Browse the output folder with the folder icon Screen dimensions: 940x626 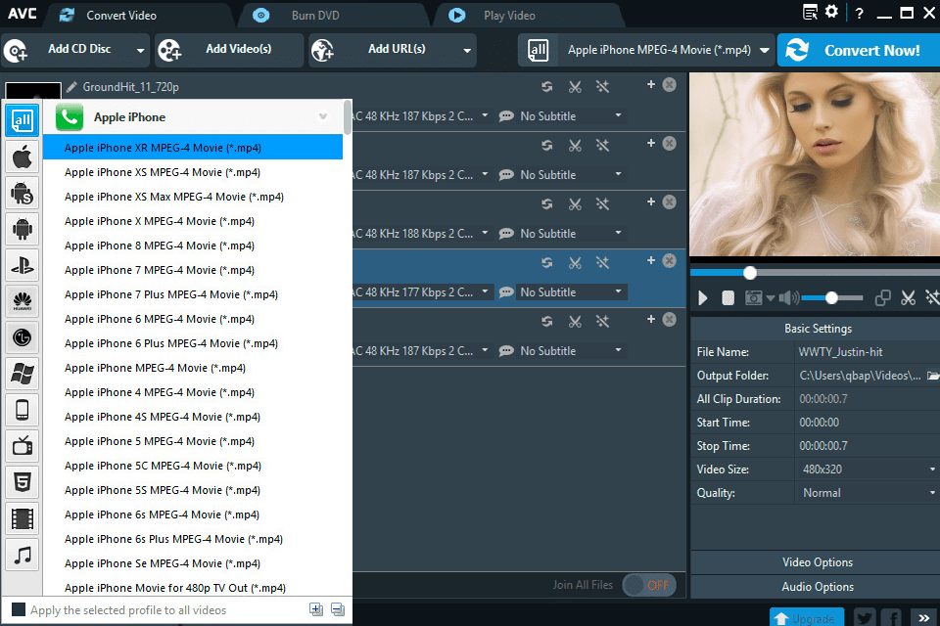point(933,376)
